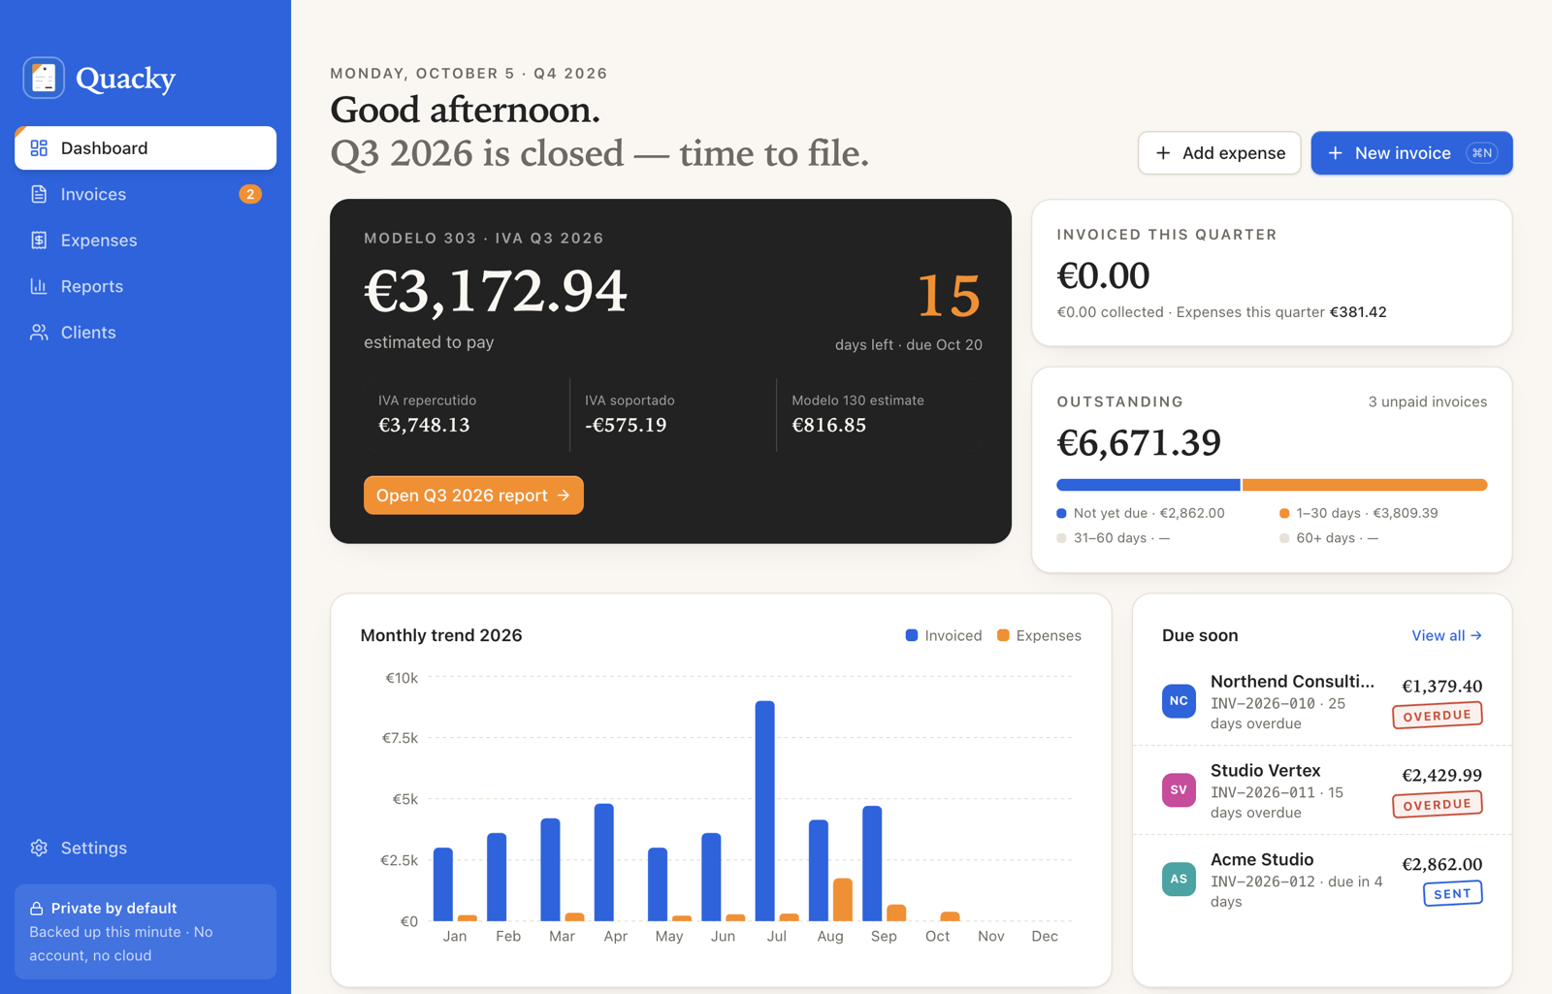Click the AS avatar for Acme Studio
This screenshot has height=994, width=1552.
click(1179, 879)
